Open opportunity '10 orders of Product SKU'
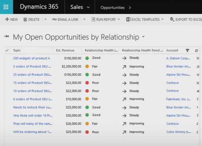202x146 pixels. (x=32, y=91)
